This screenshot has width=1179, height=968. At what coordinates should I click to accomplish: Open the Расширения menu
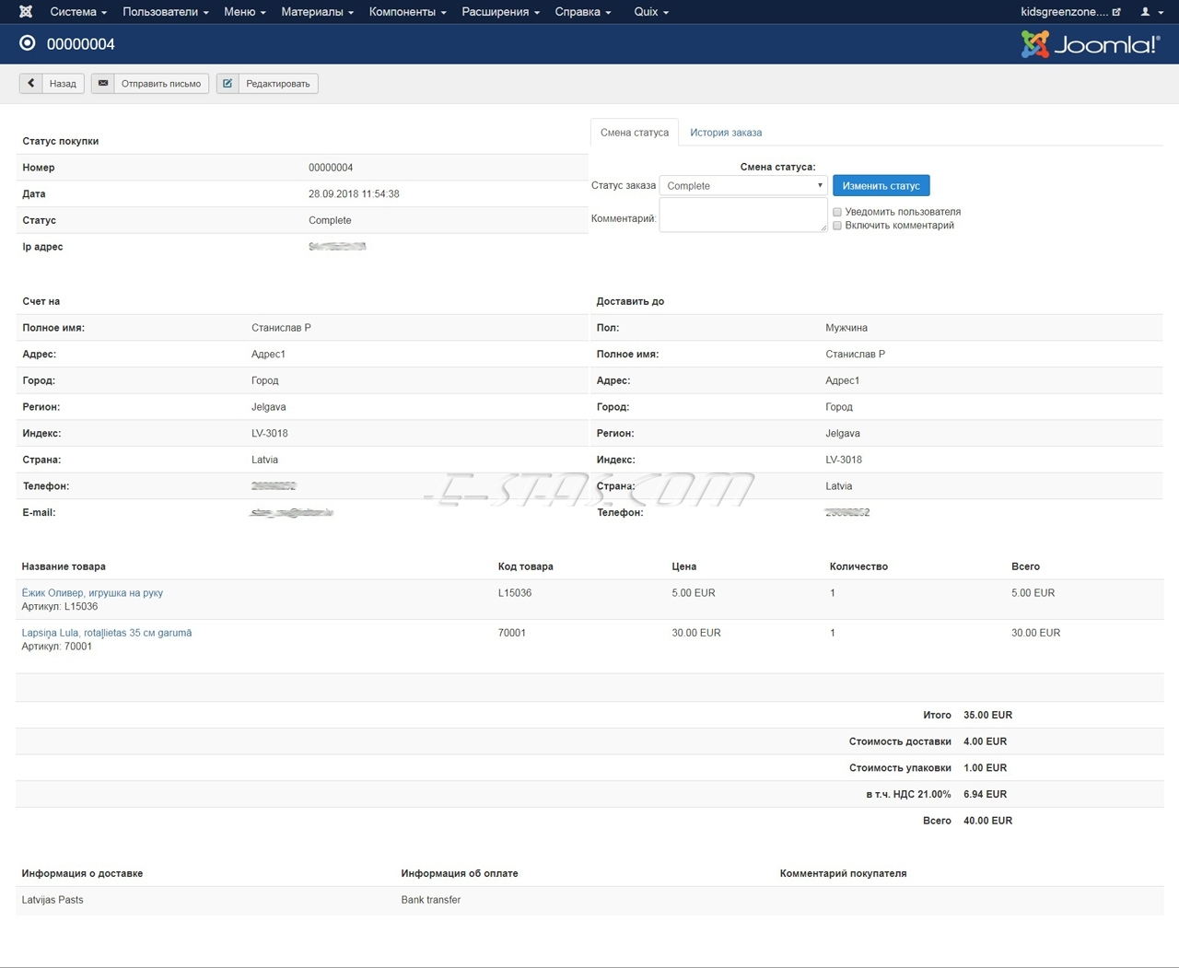click(501, 12)
